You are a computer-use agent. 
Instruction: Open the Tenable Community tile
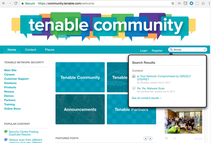coord(80,77)
